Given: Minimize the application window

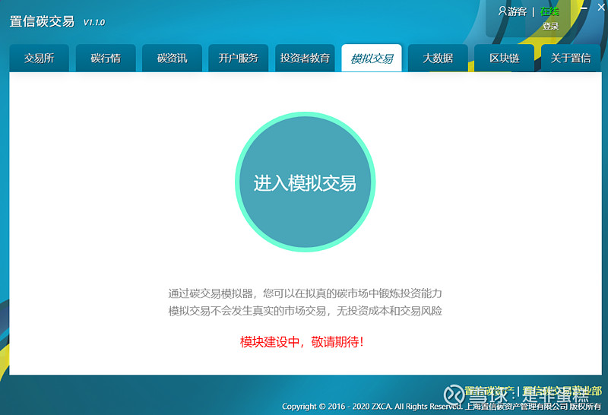Looking at the screenshot, I should 584,8.
